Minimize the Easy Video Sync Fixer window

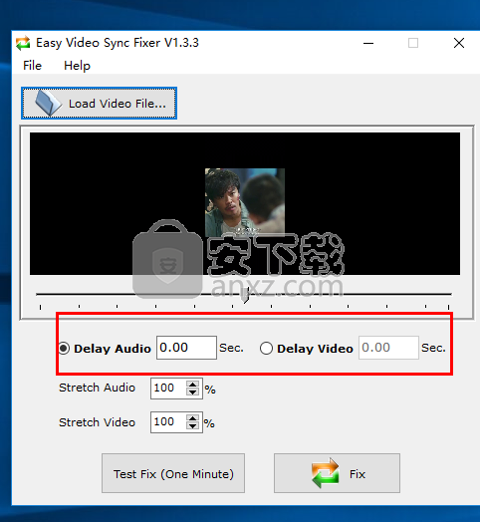(x=368, y=43)
